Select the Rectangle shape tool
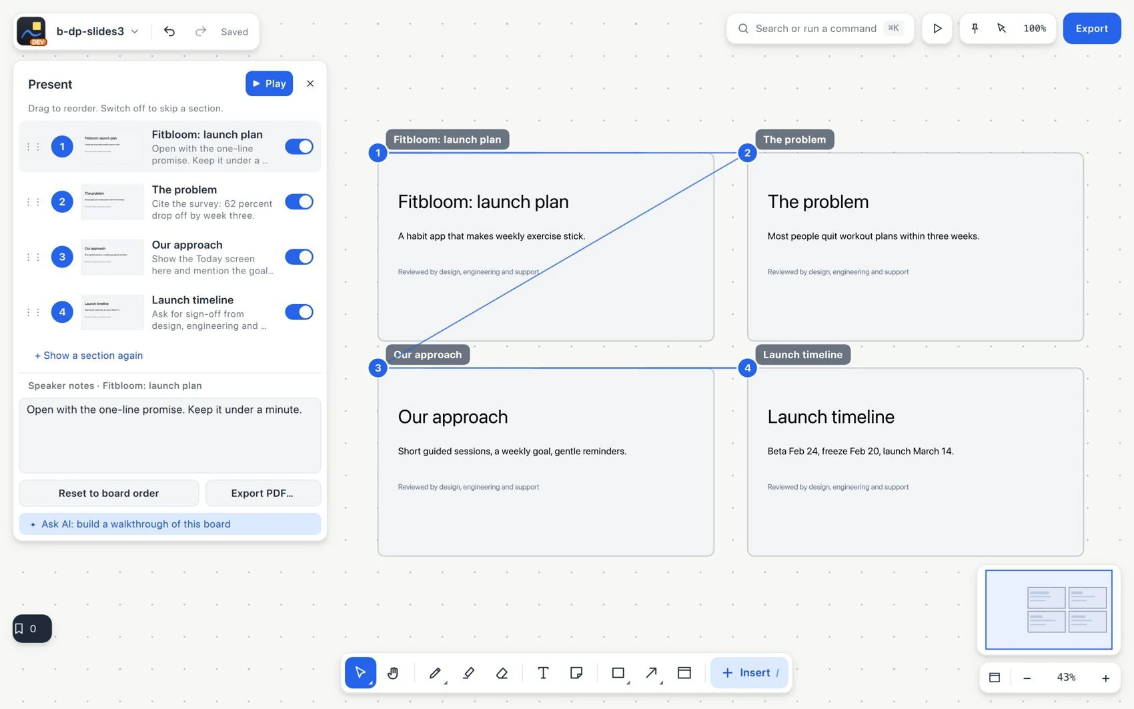 [x=618, y=672]
